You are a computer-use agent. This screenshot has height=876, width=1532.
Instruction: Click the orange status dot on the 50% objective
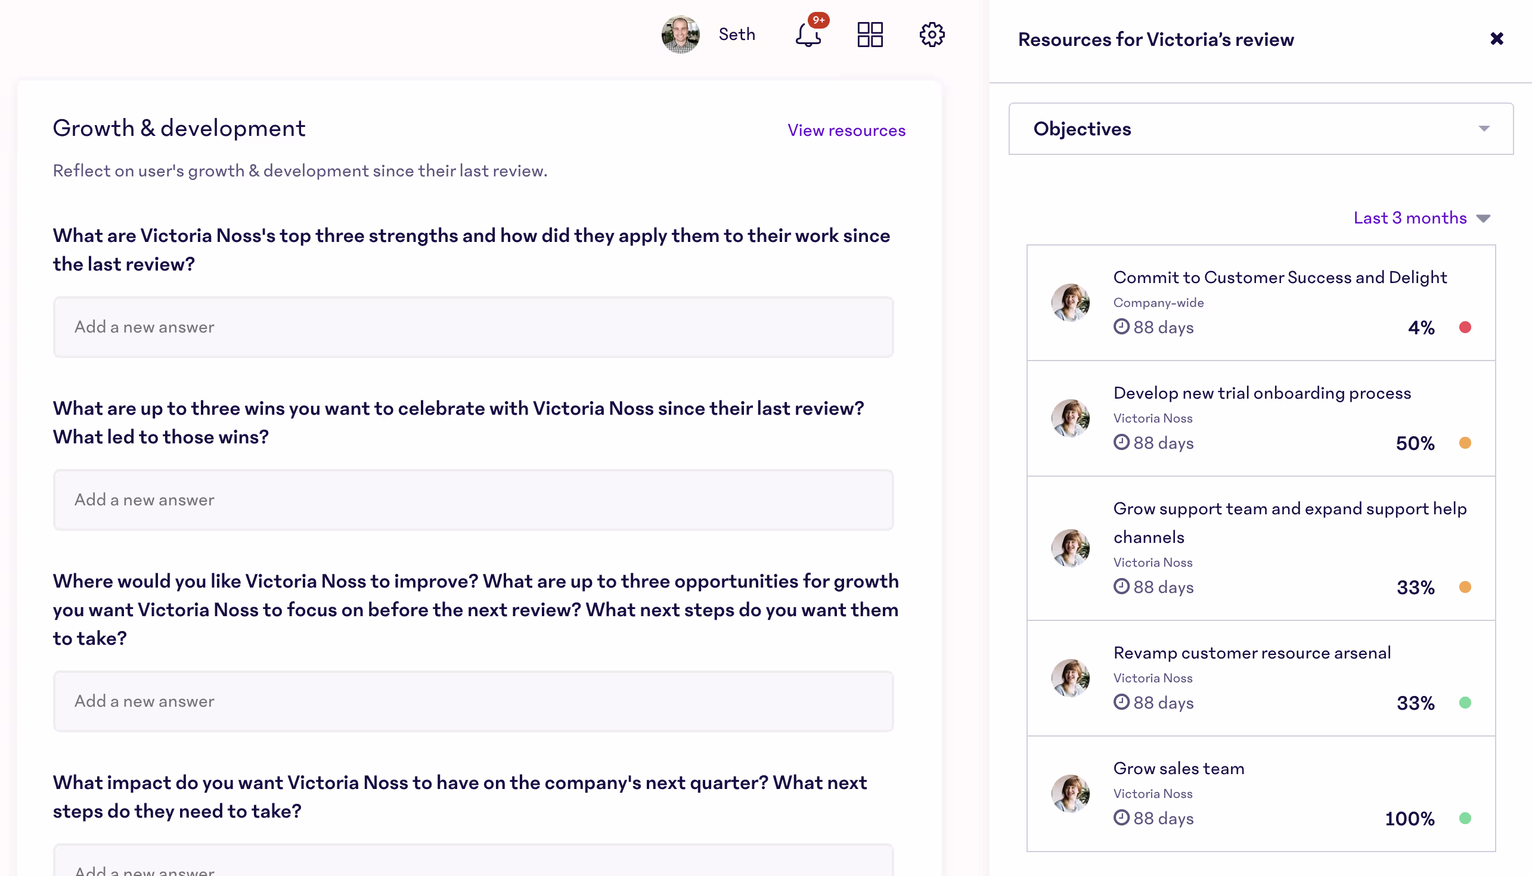(1466, 443)
